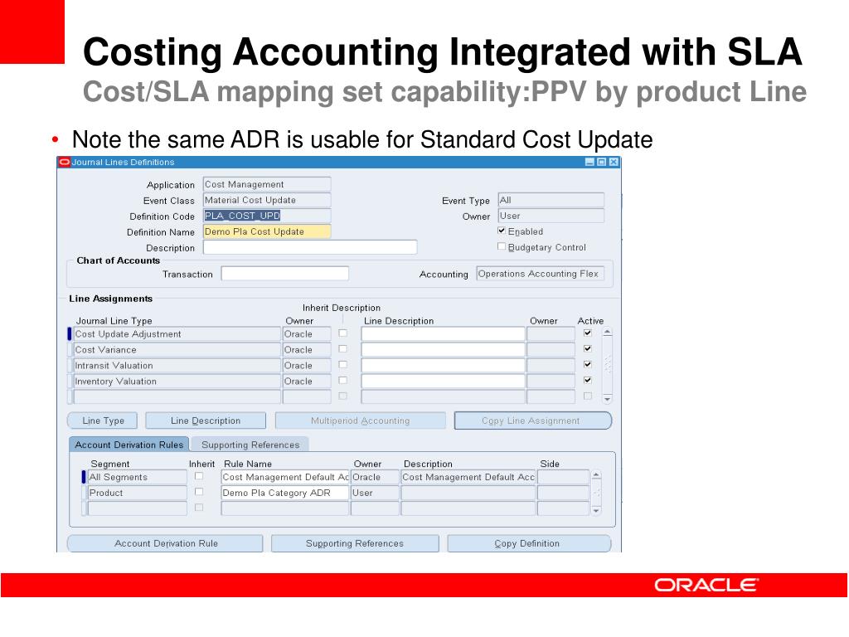Click the empty Description field
Screen dimensions: 849x637
tap(310, 247)
